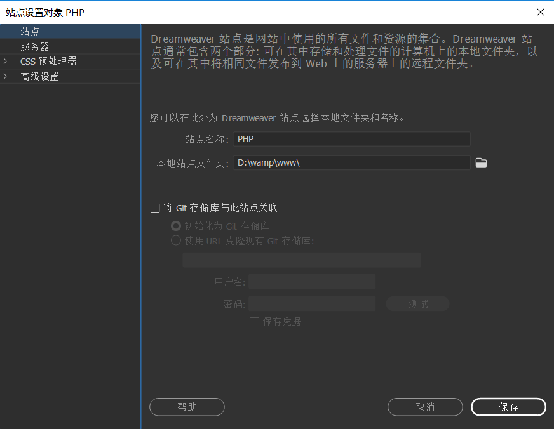554x429 pixels.
Task: Select the 站点 category in the sidebar
Action: point(30,30)
